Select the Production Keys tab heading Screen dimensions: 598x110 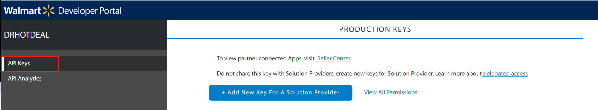375,30
